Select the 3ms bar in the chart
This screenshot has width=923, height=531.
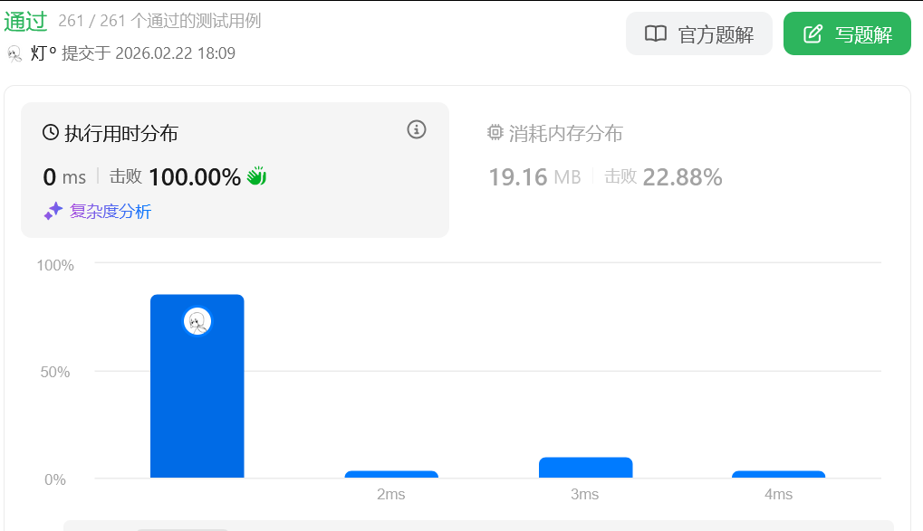pos(585,468)
